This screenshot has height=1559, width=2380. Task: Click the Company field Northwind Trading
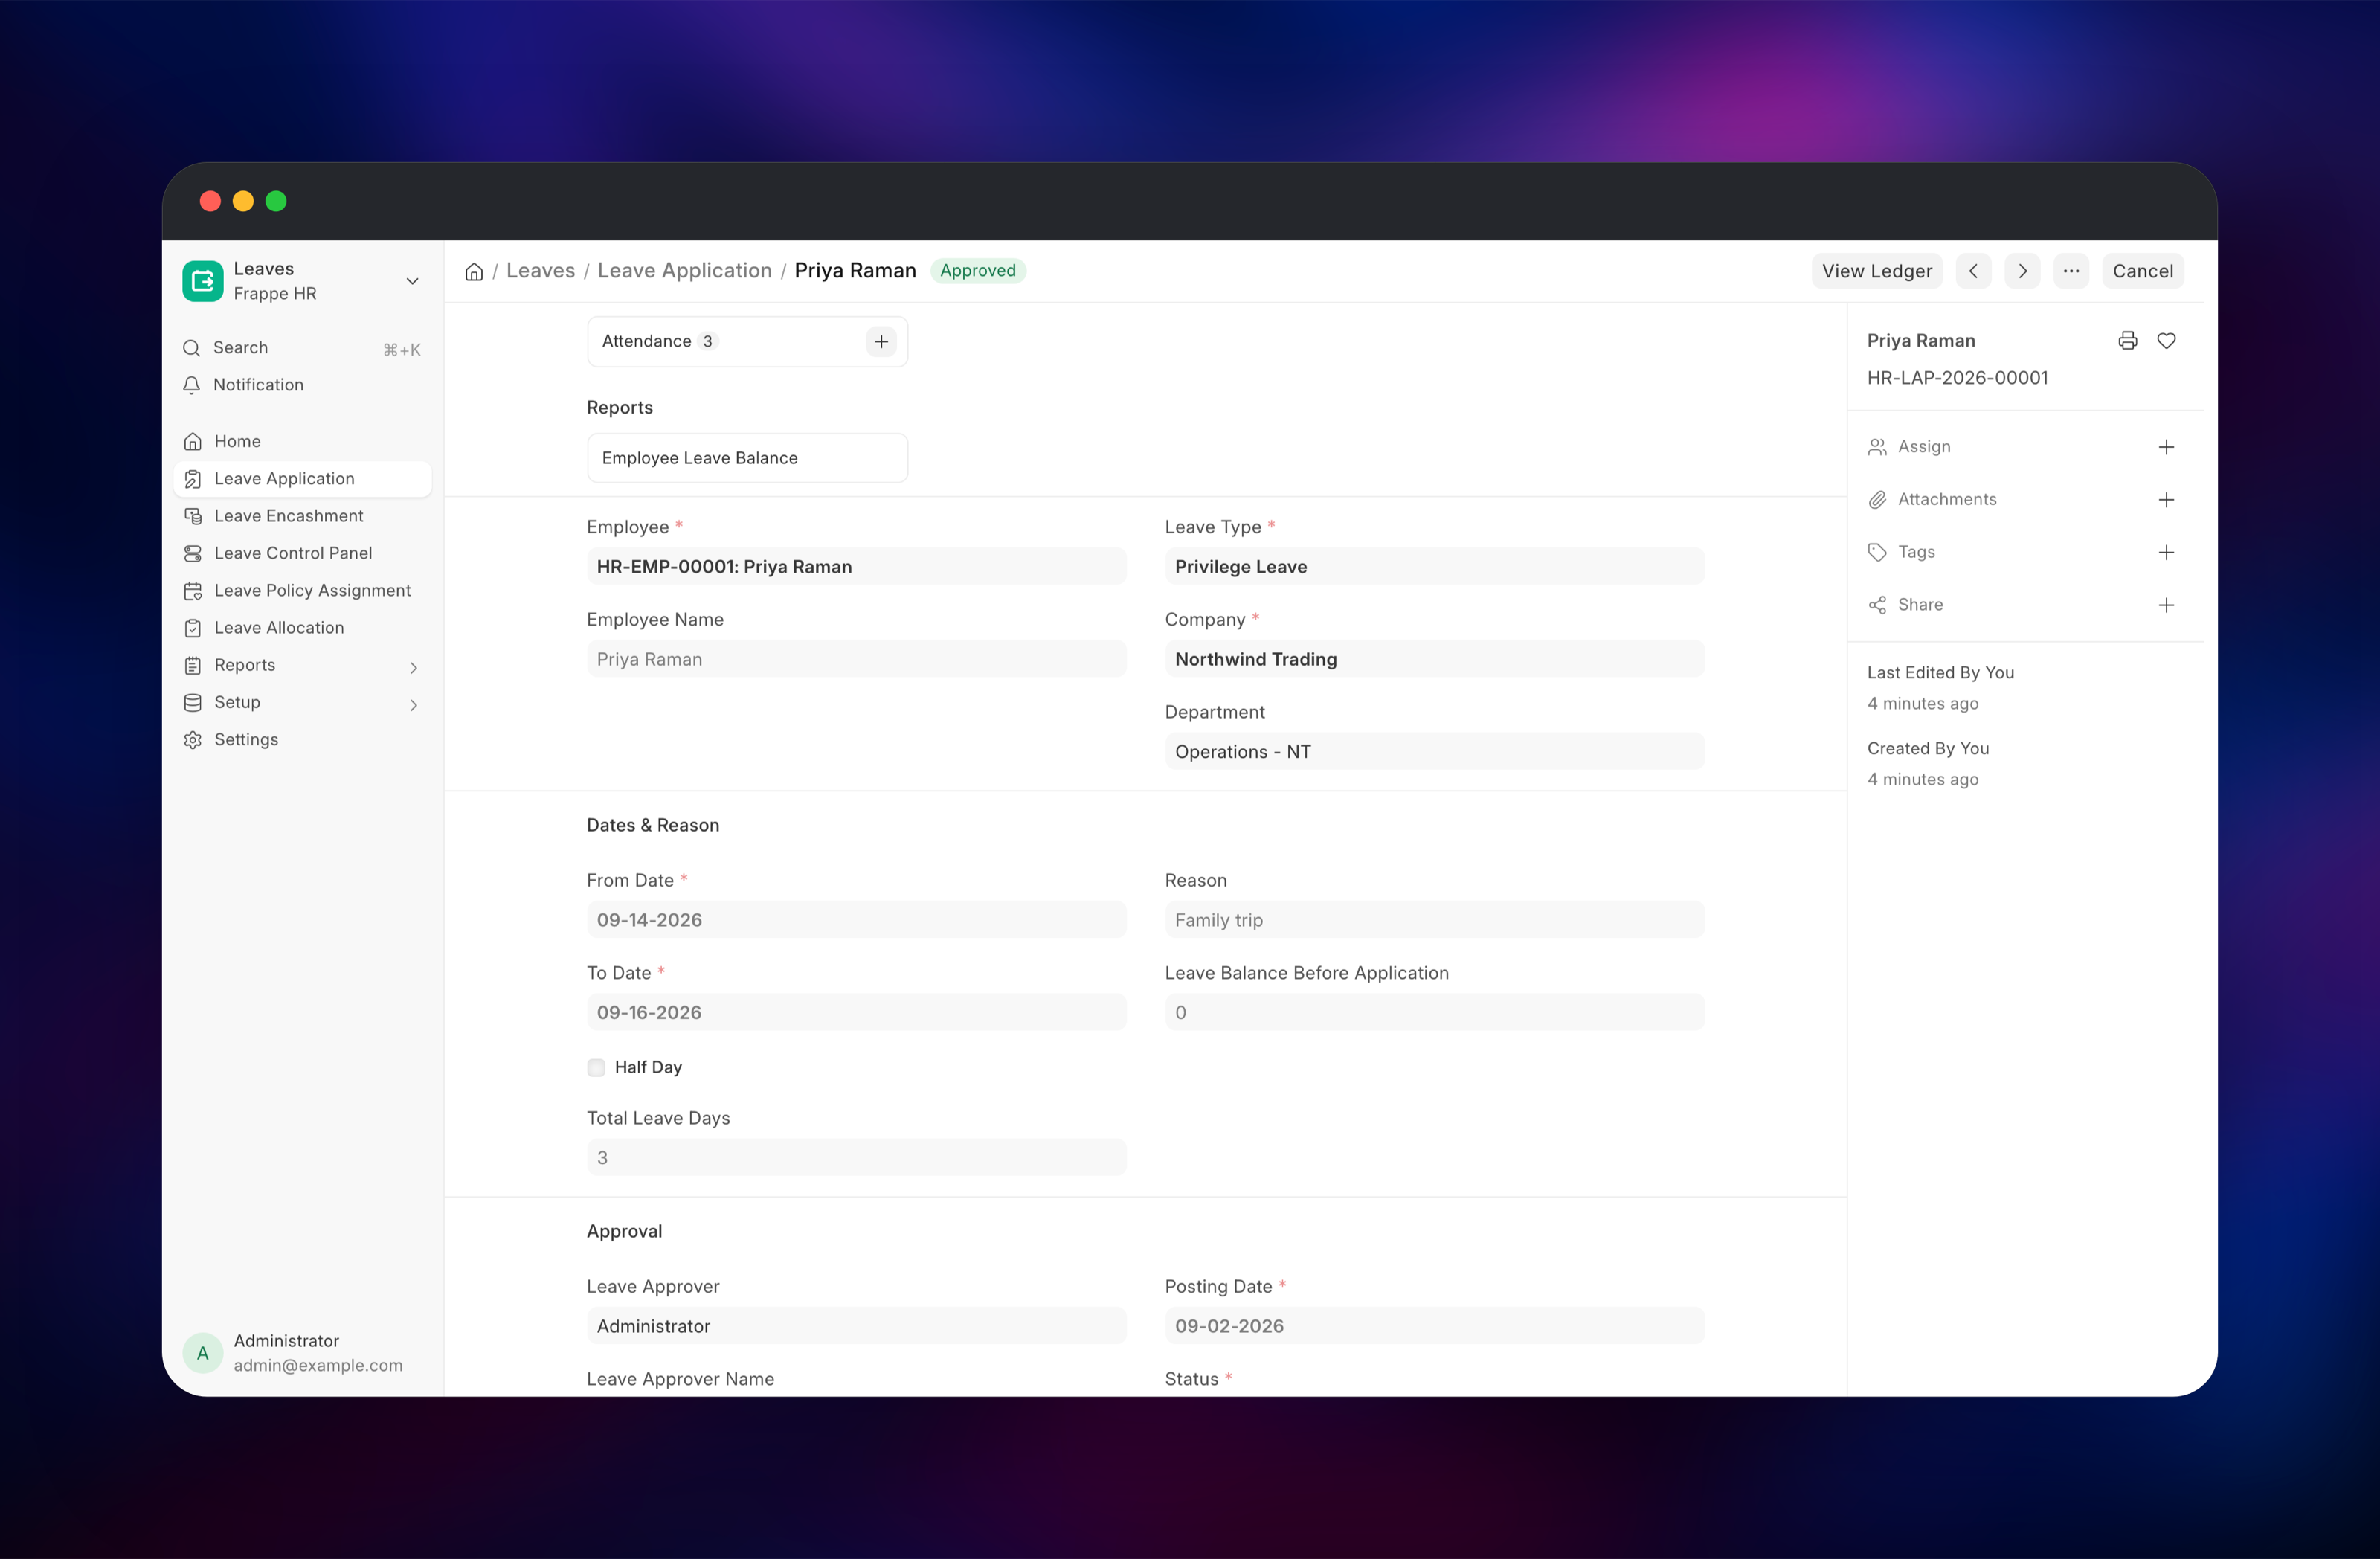point(1434,659)
